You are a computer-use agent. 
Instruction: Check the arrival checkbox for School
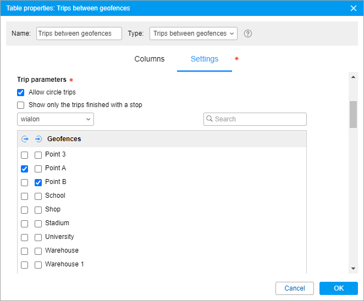coord(38,196)
